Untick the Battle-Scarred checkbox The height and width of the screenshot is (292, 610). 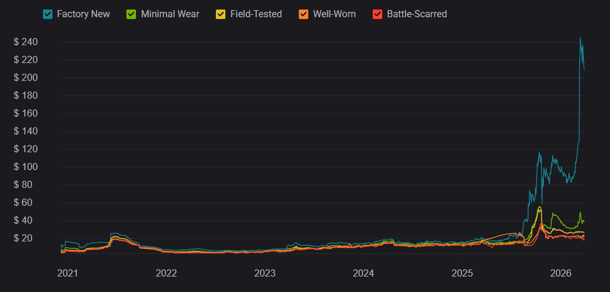377,14
